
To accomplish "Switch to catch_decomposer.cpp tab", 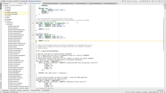I will pyautogui.click(x=96, y=3).
